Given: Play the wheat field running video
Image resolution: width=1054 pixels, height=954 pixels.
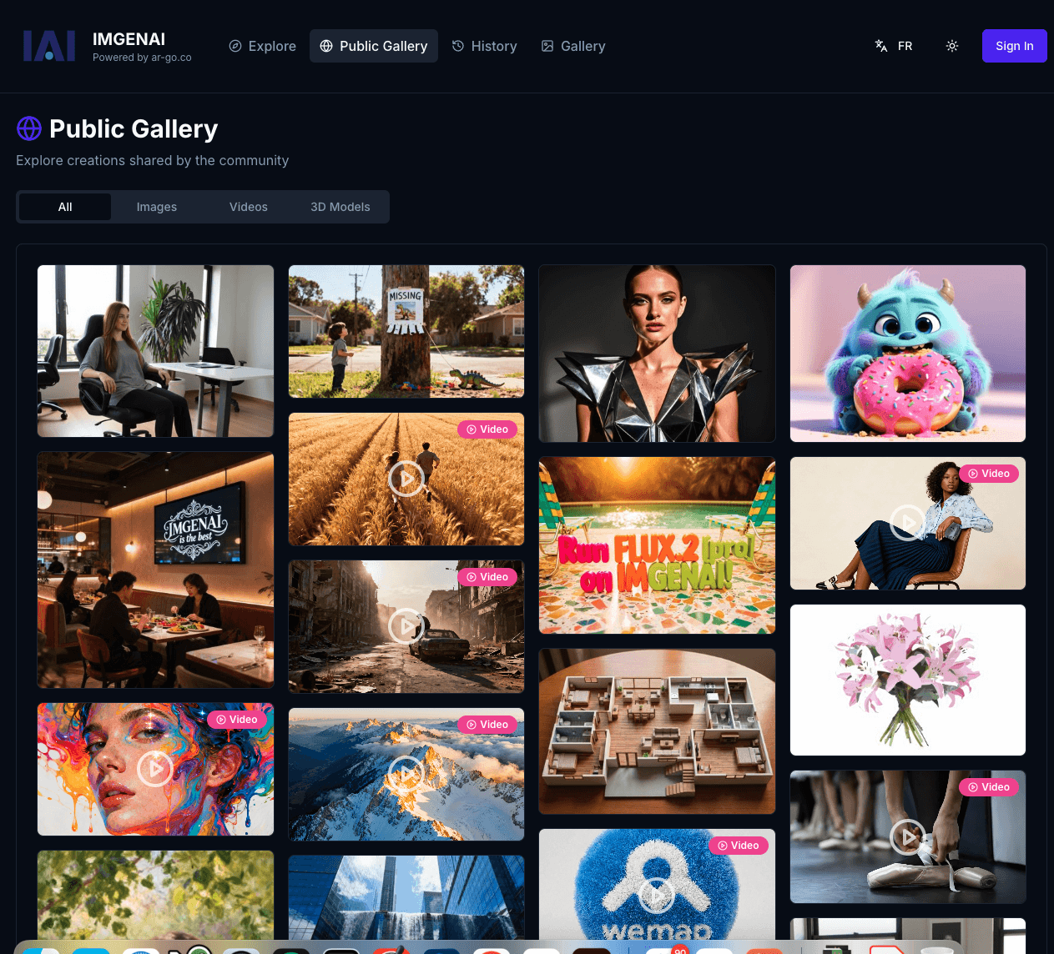Looking at the screenshot, I should point(406,479).
